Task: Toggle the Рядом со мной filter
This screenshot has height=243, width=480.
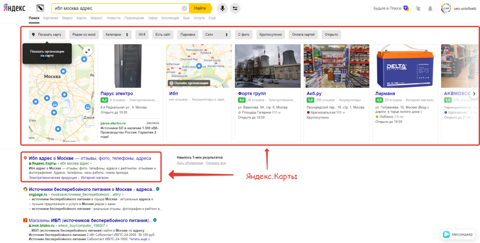Action: [84, 35]
